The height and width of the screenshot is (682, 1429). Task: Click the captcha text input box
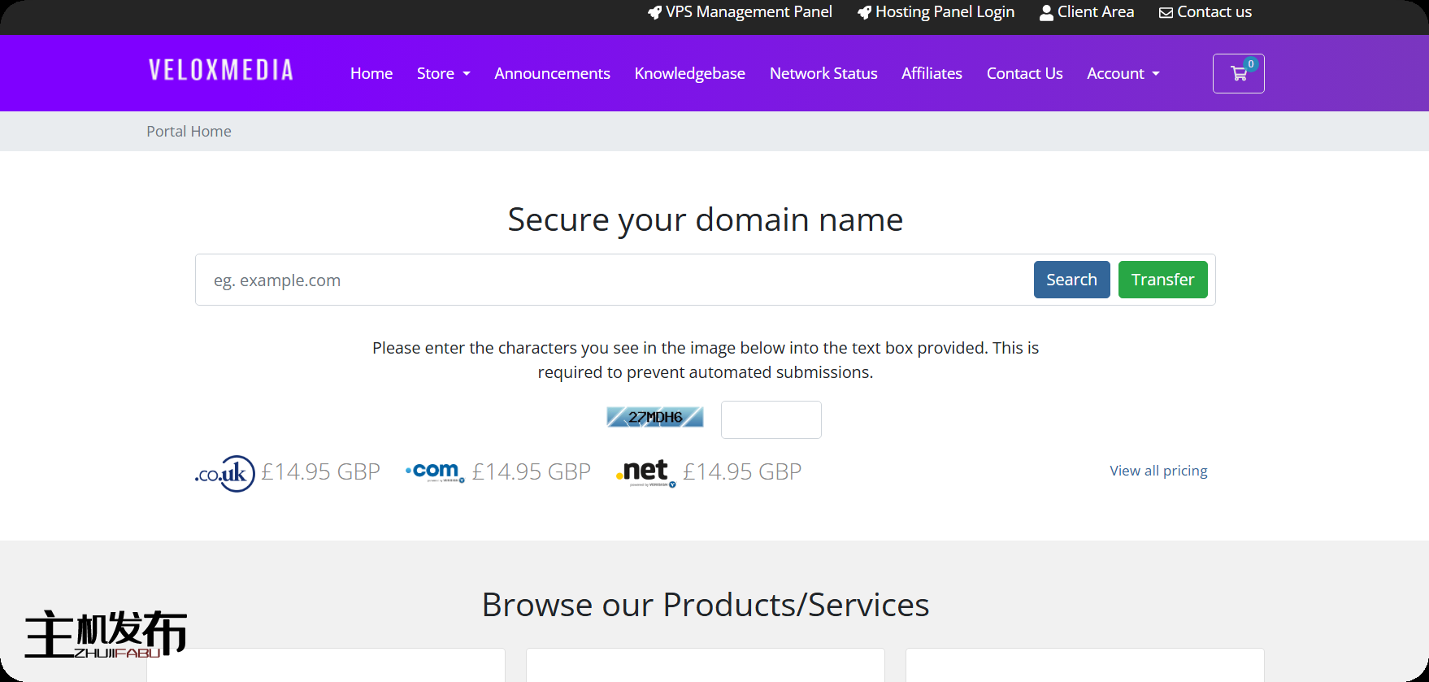pyautogui.click(x=771, y=419)
